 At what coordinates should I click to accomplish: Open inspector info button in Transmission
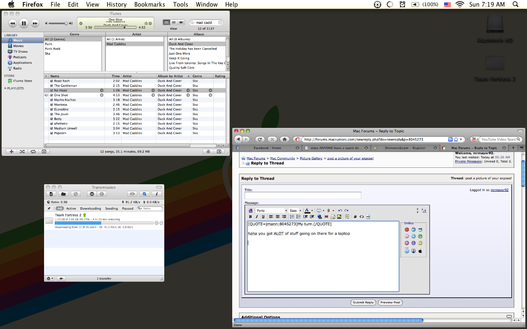tap(156, 194)
